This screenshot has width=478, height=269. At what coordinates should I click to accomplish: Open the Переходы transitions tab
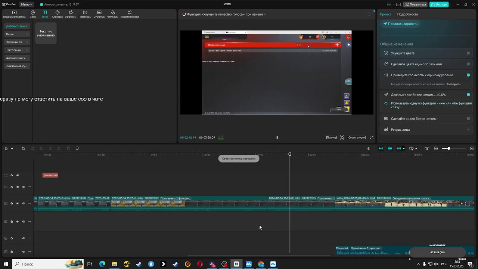pos(85,14)
